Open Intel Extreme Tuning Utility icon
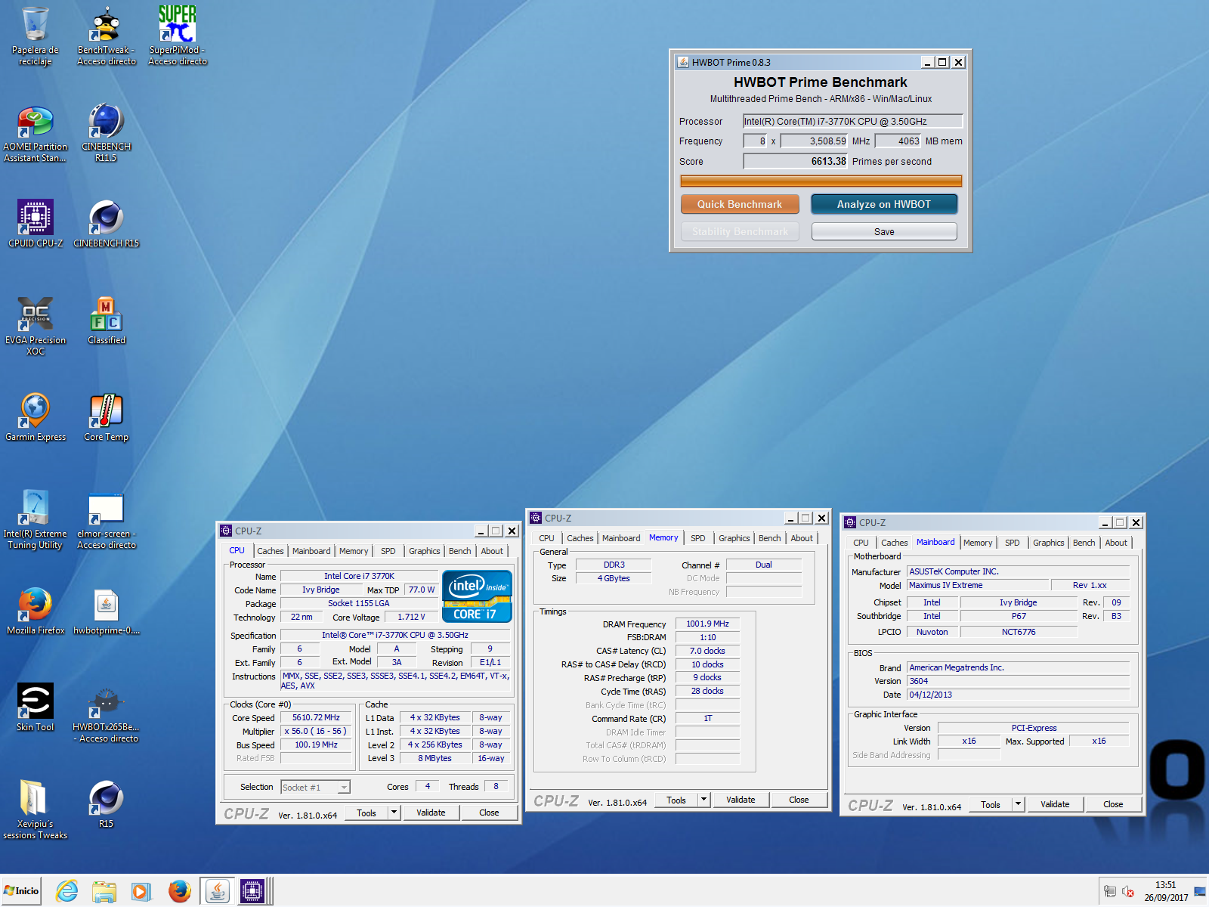 click(35, 520)
